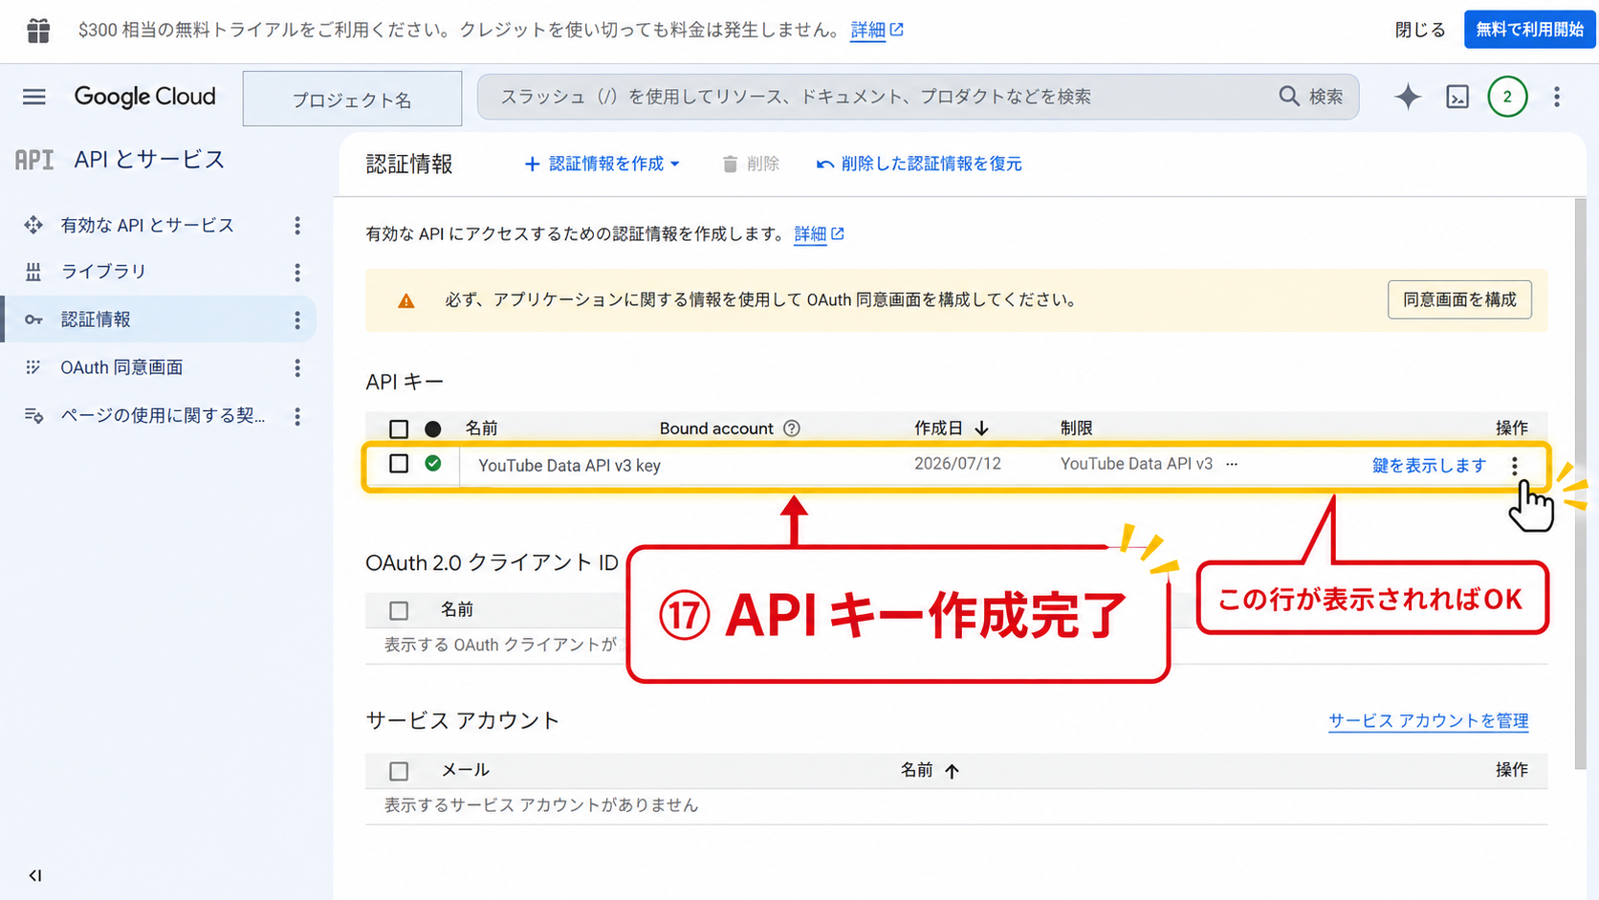Image resolution: width=1599 pixels, height=900 pixels.
Task: Open actions menu for YouTube API key row
Action: click(x=1515, y=466)
